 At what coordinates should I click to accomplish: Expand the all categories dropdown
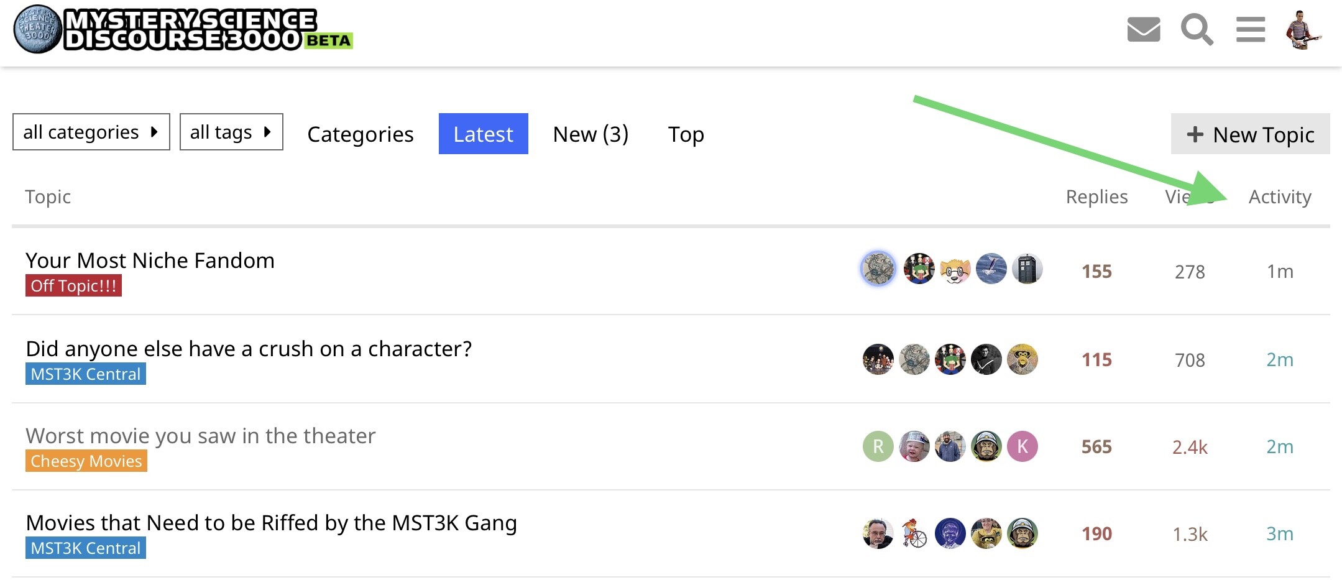91,132
